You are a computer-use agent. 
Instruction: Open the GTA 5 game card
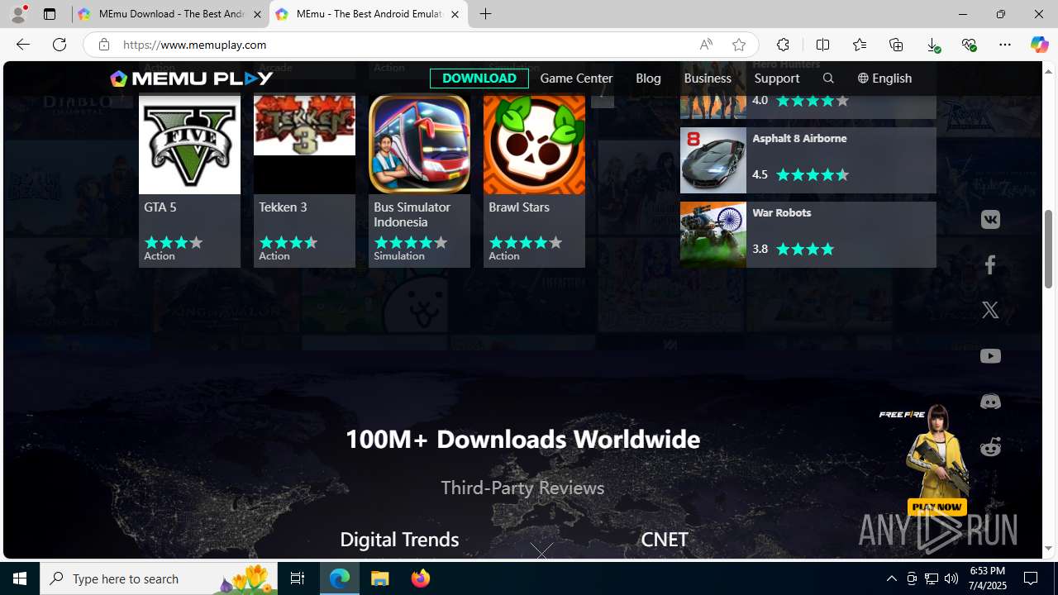[189, 180]
